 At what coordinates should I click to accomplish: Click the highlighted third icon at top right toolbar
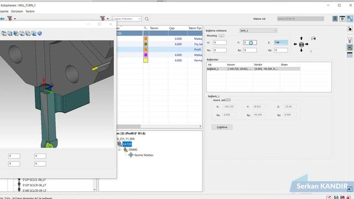pos(350,19)
